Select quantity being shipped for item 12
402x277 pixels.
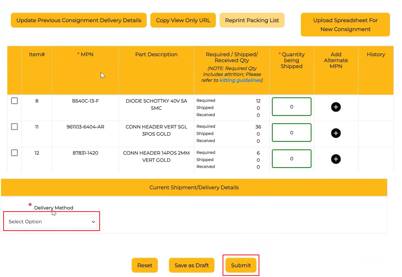[291, 159]
